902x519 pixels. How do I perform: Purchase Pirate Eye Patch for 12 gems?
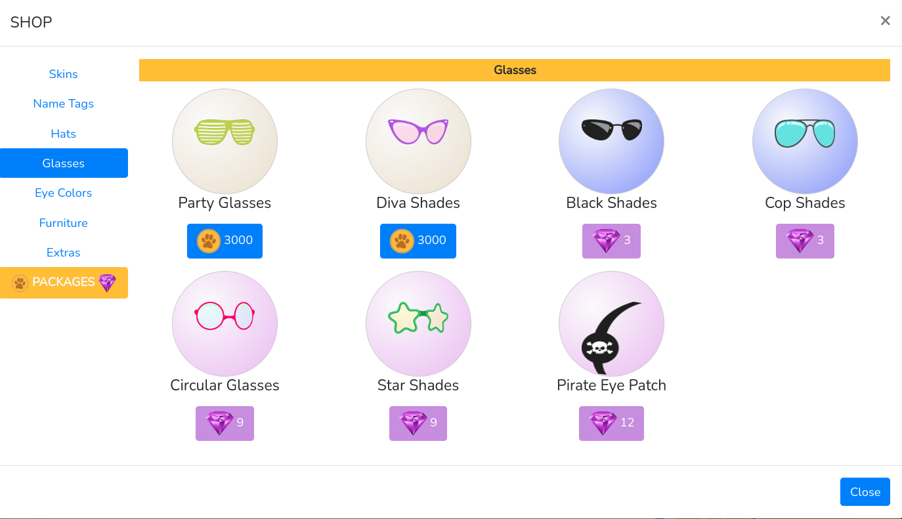(611, 423)
